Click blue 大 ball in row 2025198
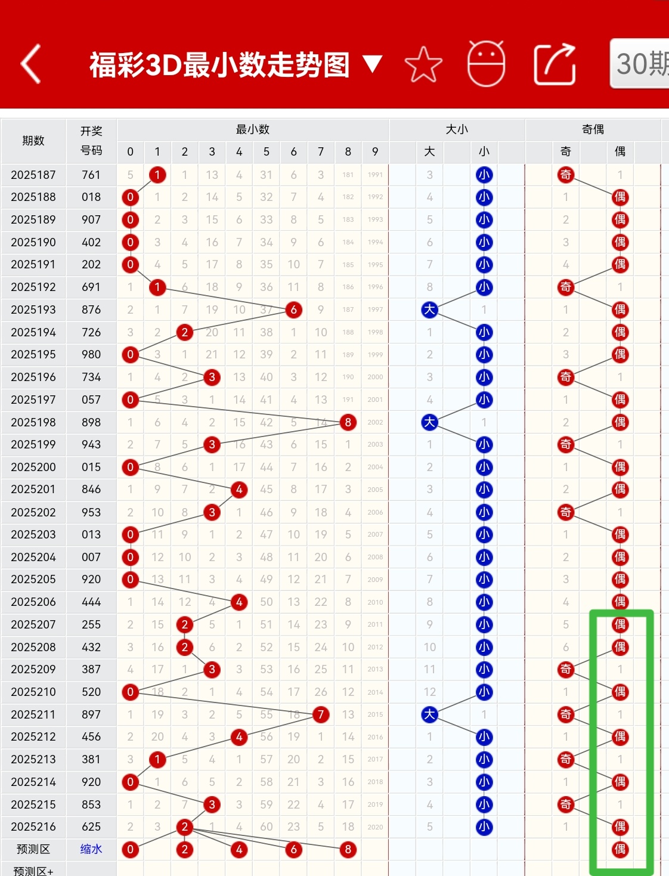 [x=429, y=422]
